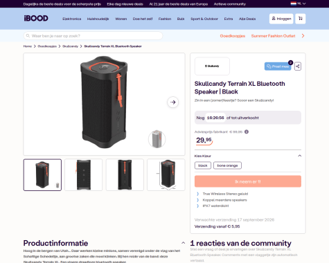Image resolution: width=329 pixels, height=263 pixels.
Task: Open the Alle Deals menu
Action: [247, 19]
